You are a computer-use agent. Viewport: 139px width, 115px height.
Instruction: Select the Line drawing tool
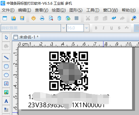[6, 58]
